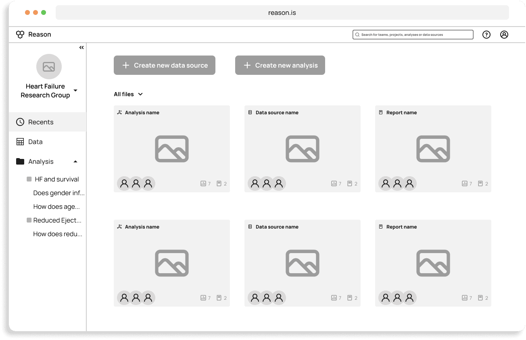Click the avatar group on Data source name card

(267, 183)
